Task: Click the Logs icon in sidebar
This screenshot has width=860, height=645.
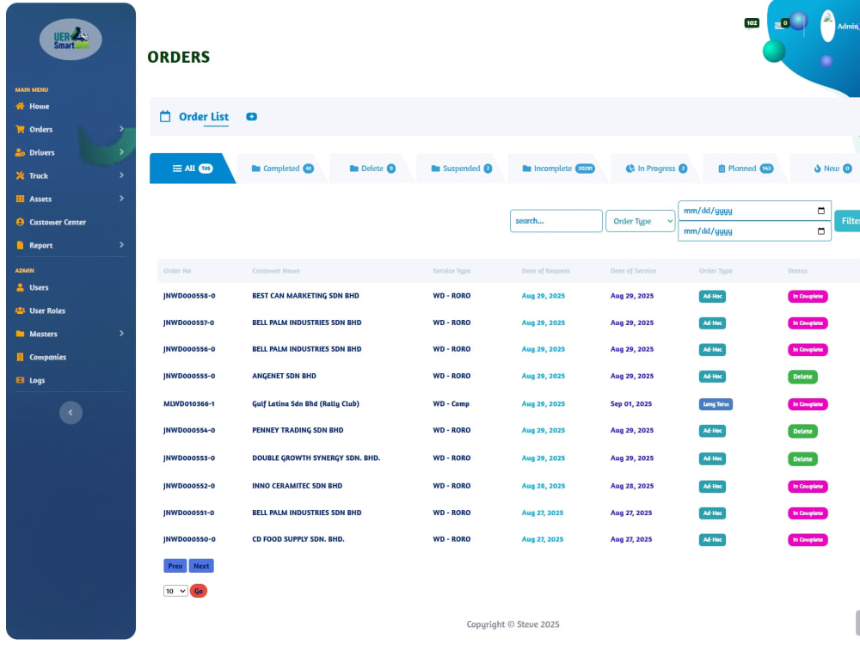Action: [x=21, y=380]
